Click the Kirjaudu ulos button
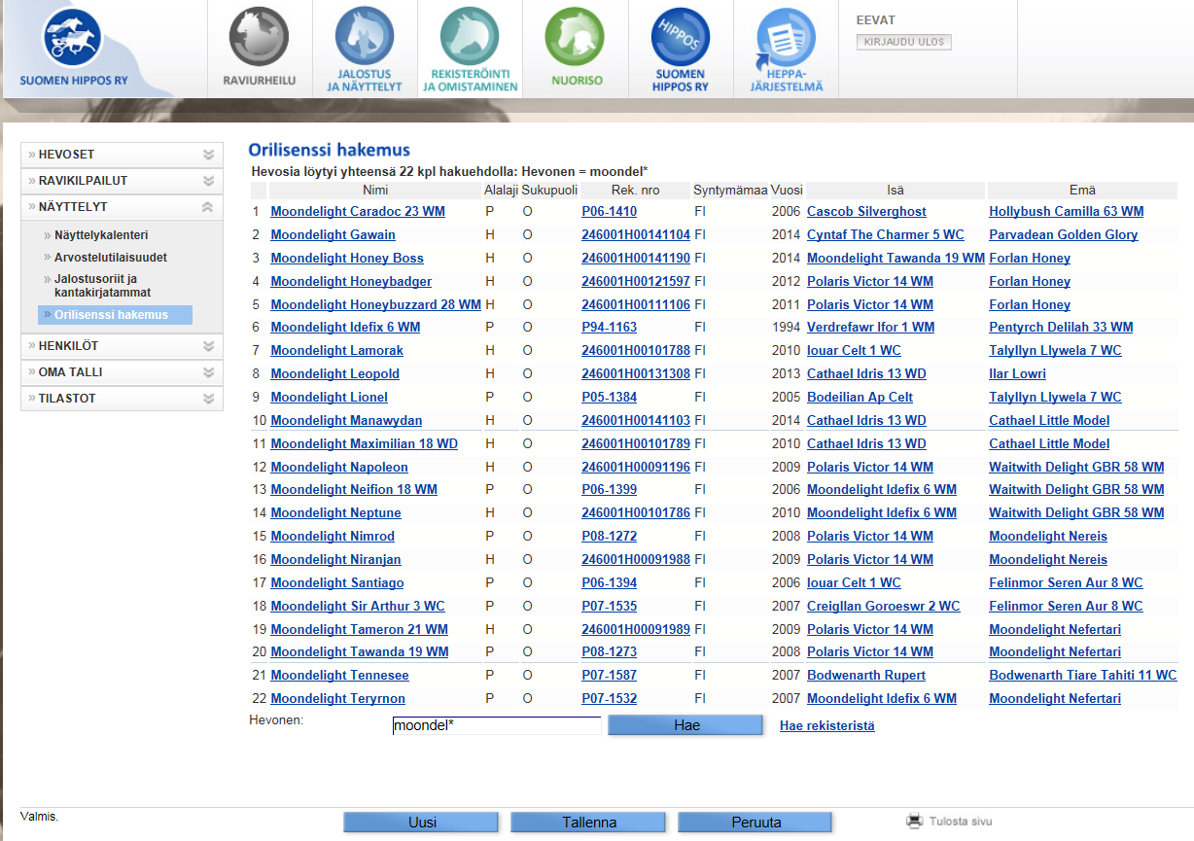The width and height of the screenshot is (1194, 841). 903,42
